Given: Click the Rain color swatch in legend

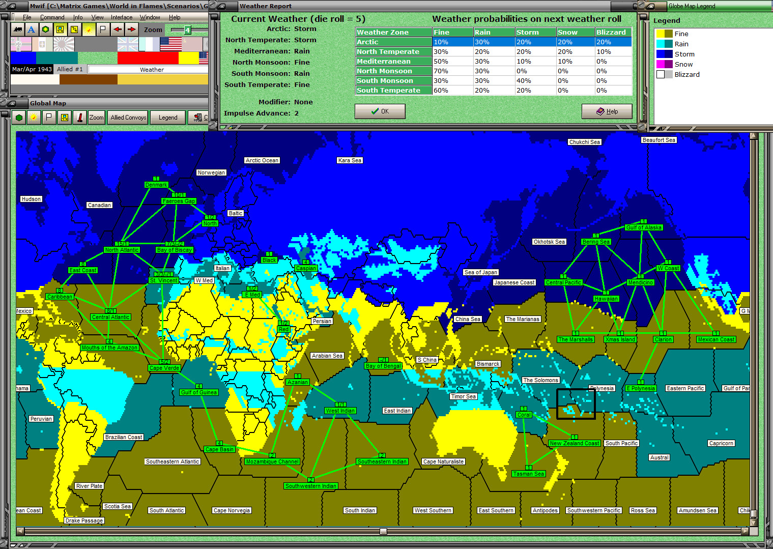Looking at the screenshot, I should (x=664, y=44).
